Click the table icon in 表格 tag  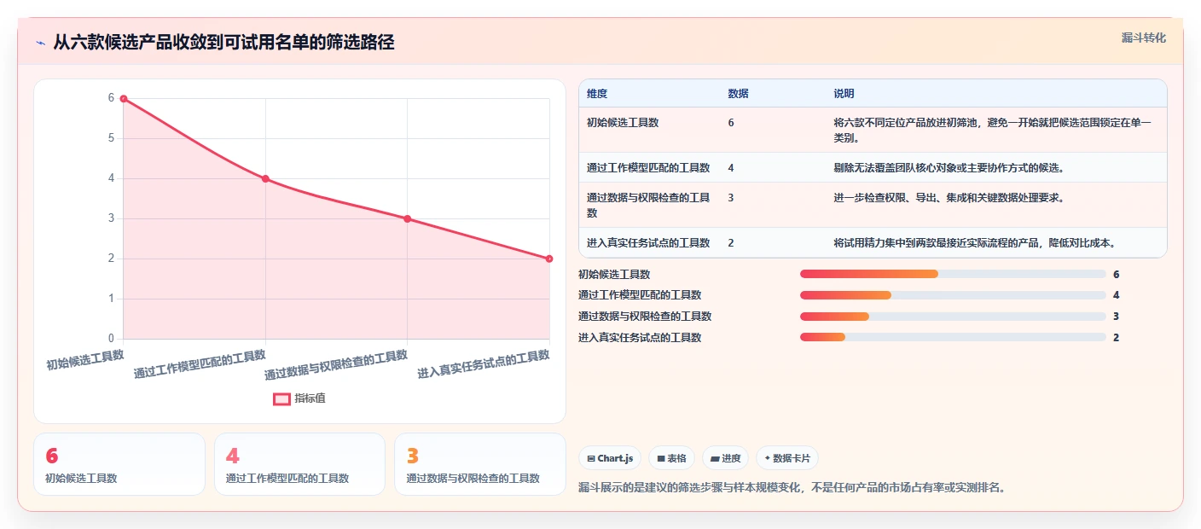[x=661, y=459]
